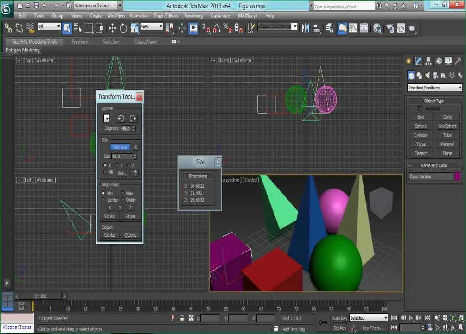This screenshot has width=466, height=334.
Task: Select Y axis radio in Size group
Action: coord(117,165)
